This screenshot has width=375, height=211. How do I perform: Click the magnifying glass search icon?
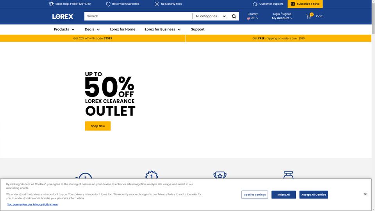tap(234, 16)
